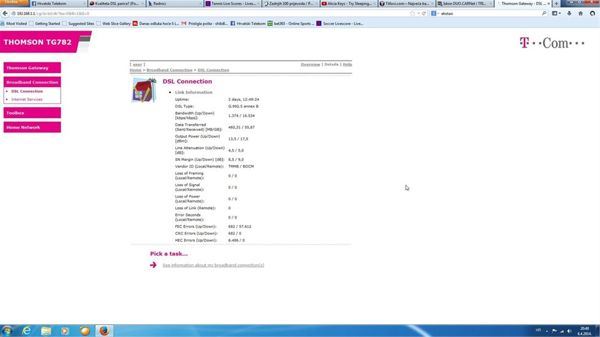Select the Details view link
Viewport: 600px width, 337px height.
click(332, 64)
